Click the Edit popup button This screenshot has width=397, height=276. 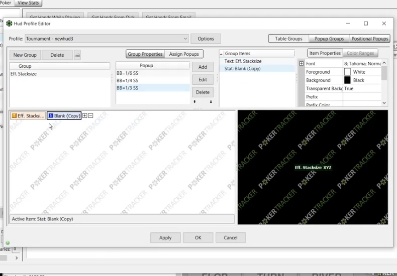tap(203, 80)
